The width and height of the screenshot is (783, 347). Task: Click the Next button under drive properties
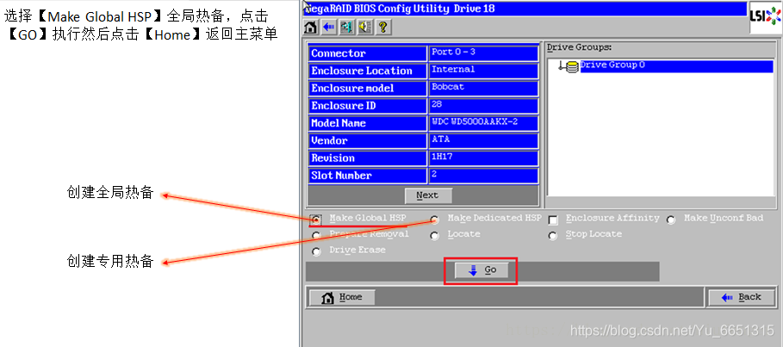428,195
